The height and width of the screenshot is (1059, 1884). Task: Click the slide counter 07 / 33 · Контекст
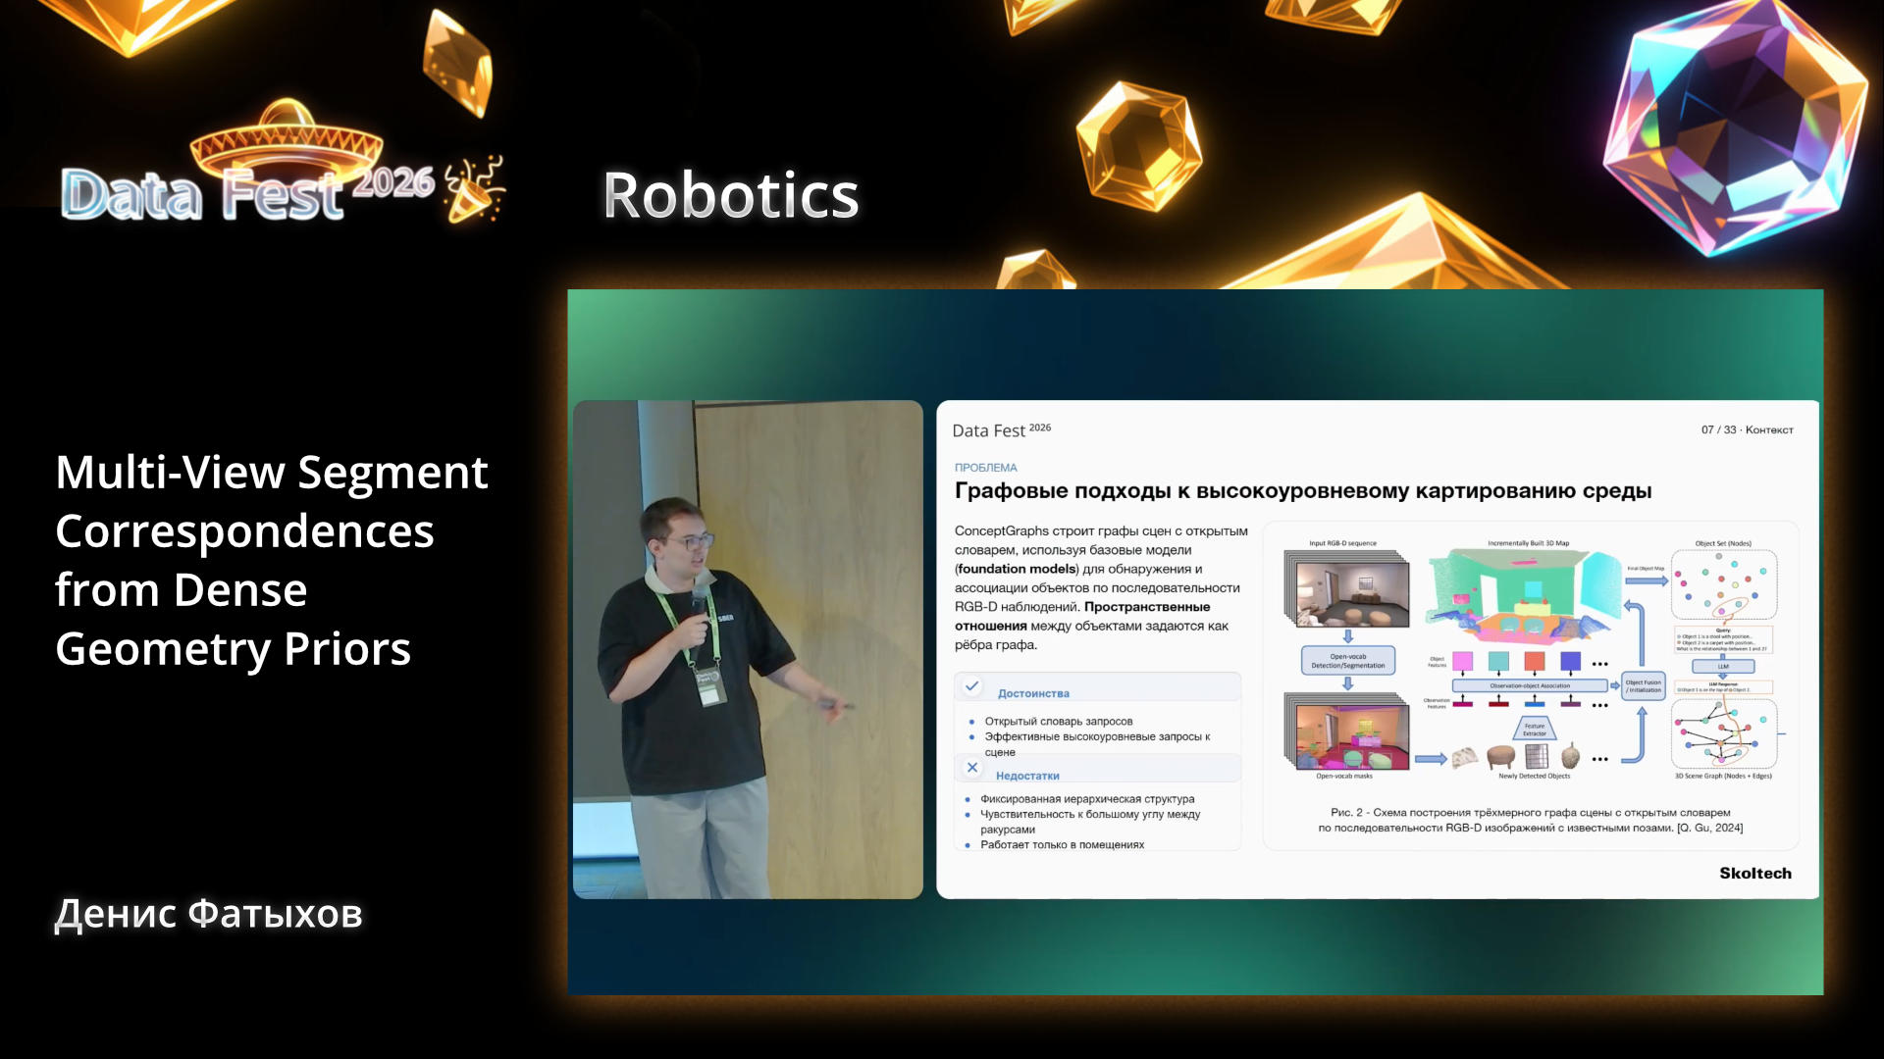[1747, 429]
